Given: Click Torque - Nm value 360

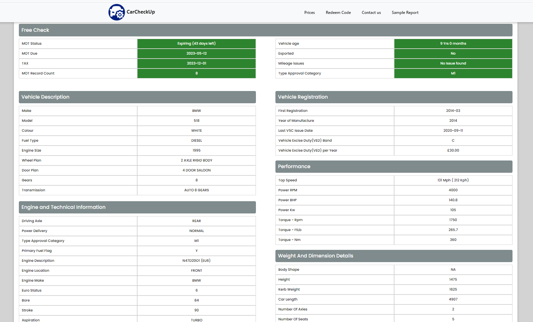Looking at the screenshot, I should click(453, 240).
